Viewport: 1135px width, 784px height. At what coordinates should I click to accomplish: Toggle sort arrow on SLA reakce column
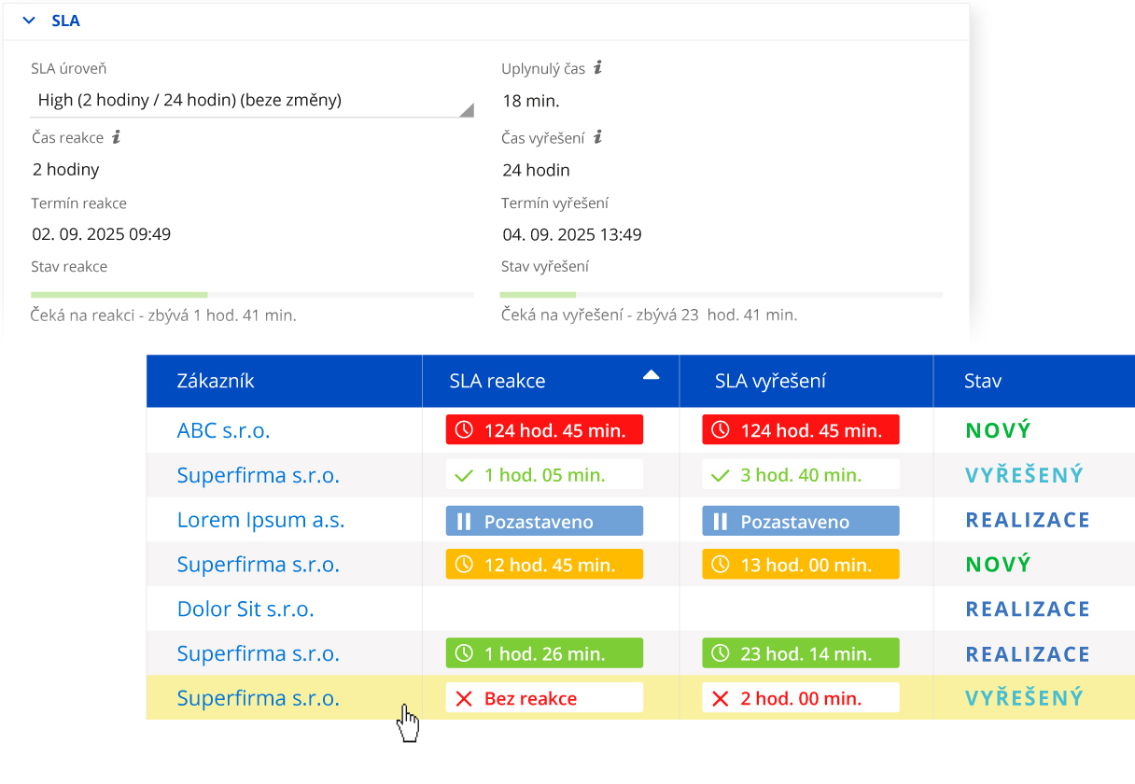tap(652, 375)
